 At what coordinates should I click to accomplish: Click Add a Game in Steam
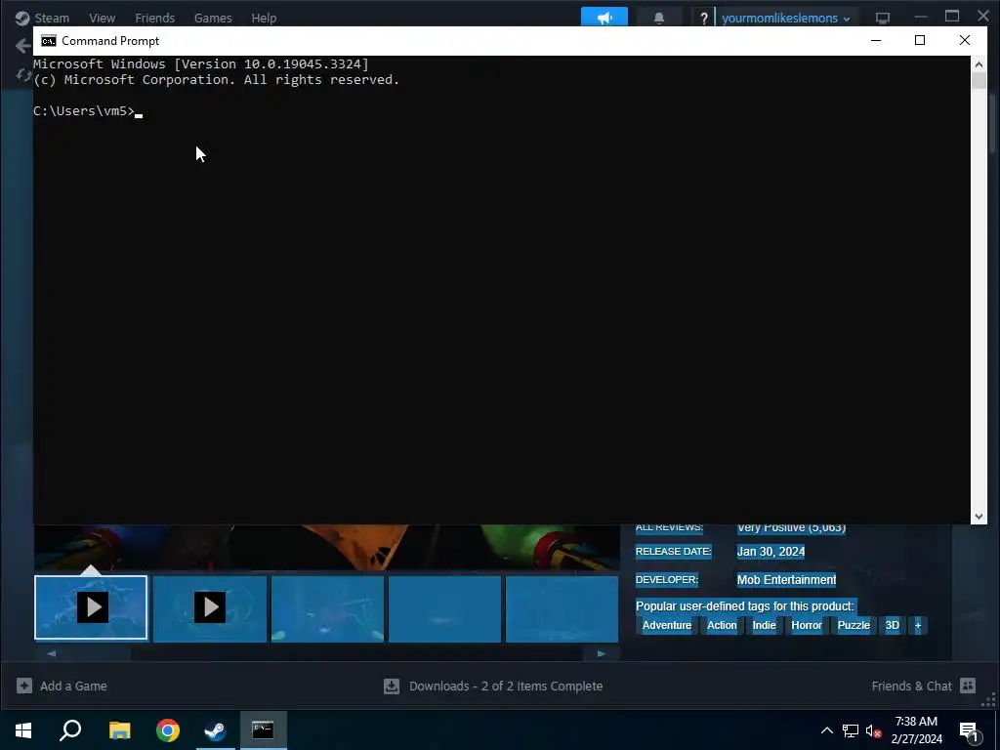[62, 686]
